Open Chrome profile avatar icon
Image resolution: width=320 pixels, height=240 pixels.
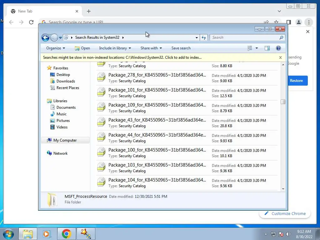point(298,22)
